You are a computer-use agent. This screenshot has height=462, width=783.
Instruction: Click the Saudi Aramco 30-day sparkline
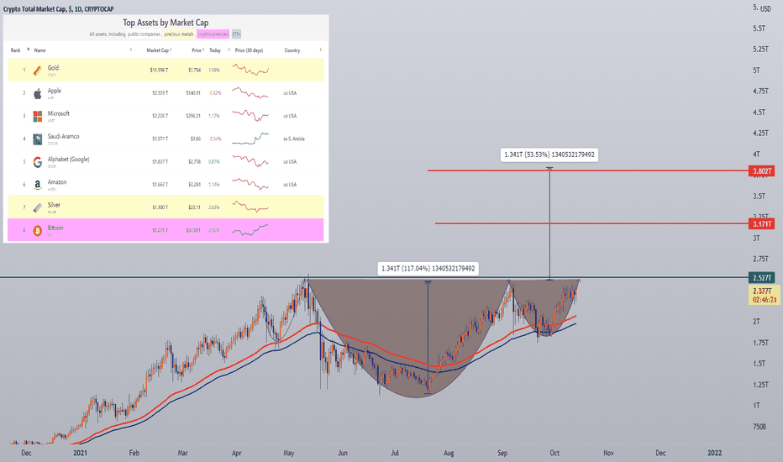pyautogui.click(x=250, y=139)
